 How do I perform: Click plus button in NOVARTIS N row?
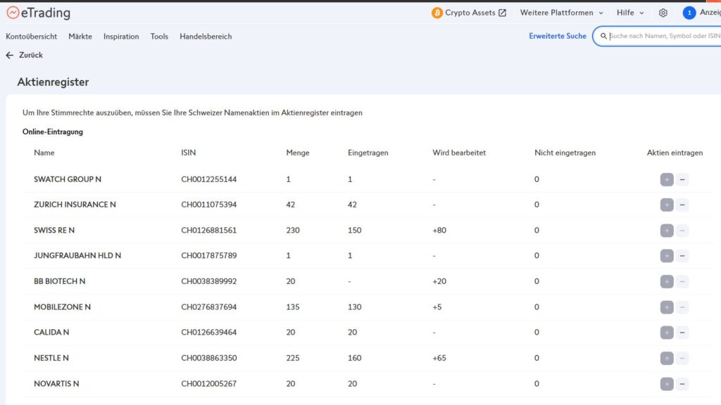(x=667, y=384)
